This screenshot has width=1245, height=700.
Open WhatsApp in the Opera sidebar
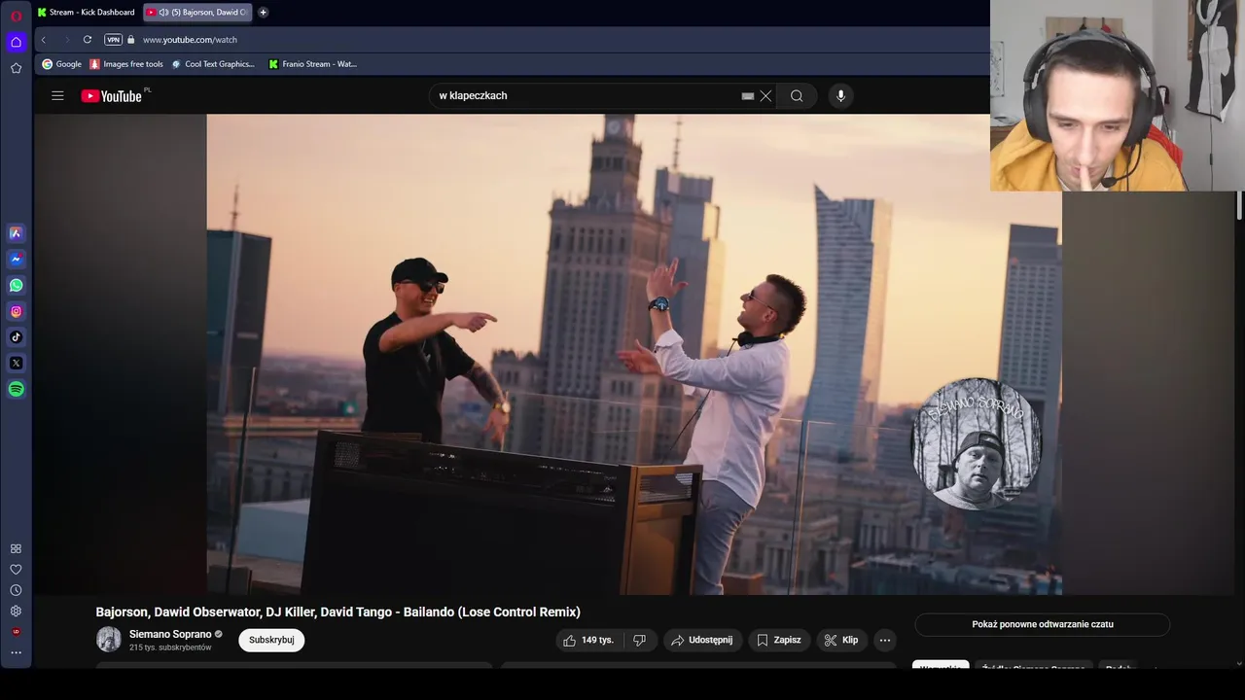click(16, 286)
